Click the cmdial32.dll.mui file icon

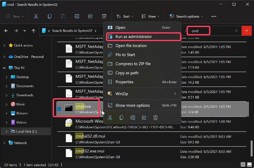tap(69, 138)
